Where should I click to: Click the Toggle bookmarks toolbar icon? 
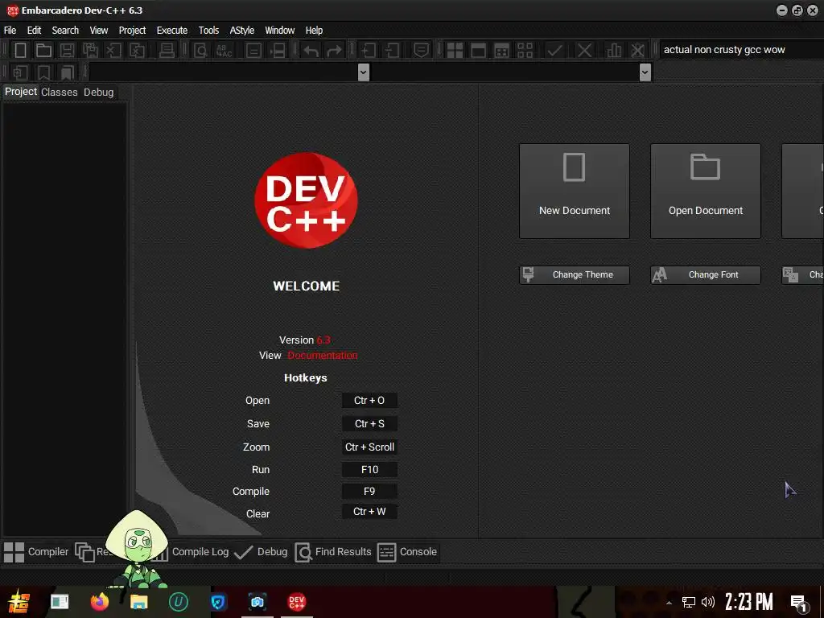(x=43, y=72)
